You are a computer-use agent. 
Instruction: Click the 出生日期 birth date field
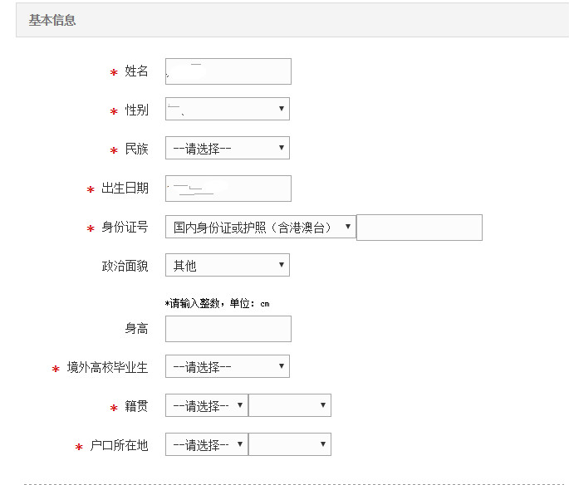pyautogui.click(x=228, y=189)
